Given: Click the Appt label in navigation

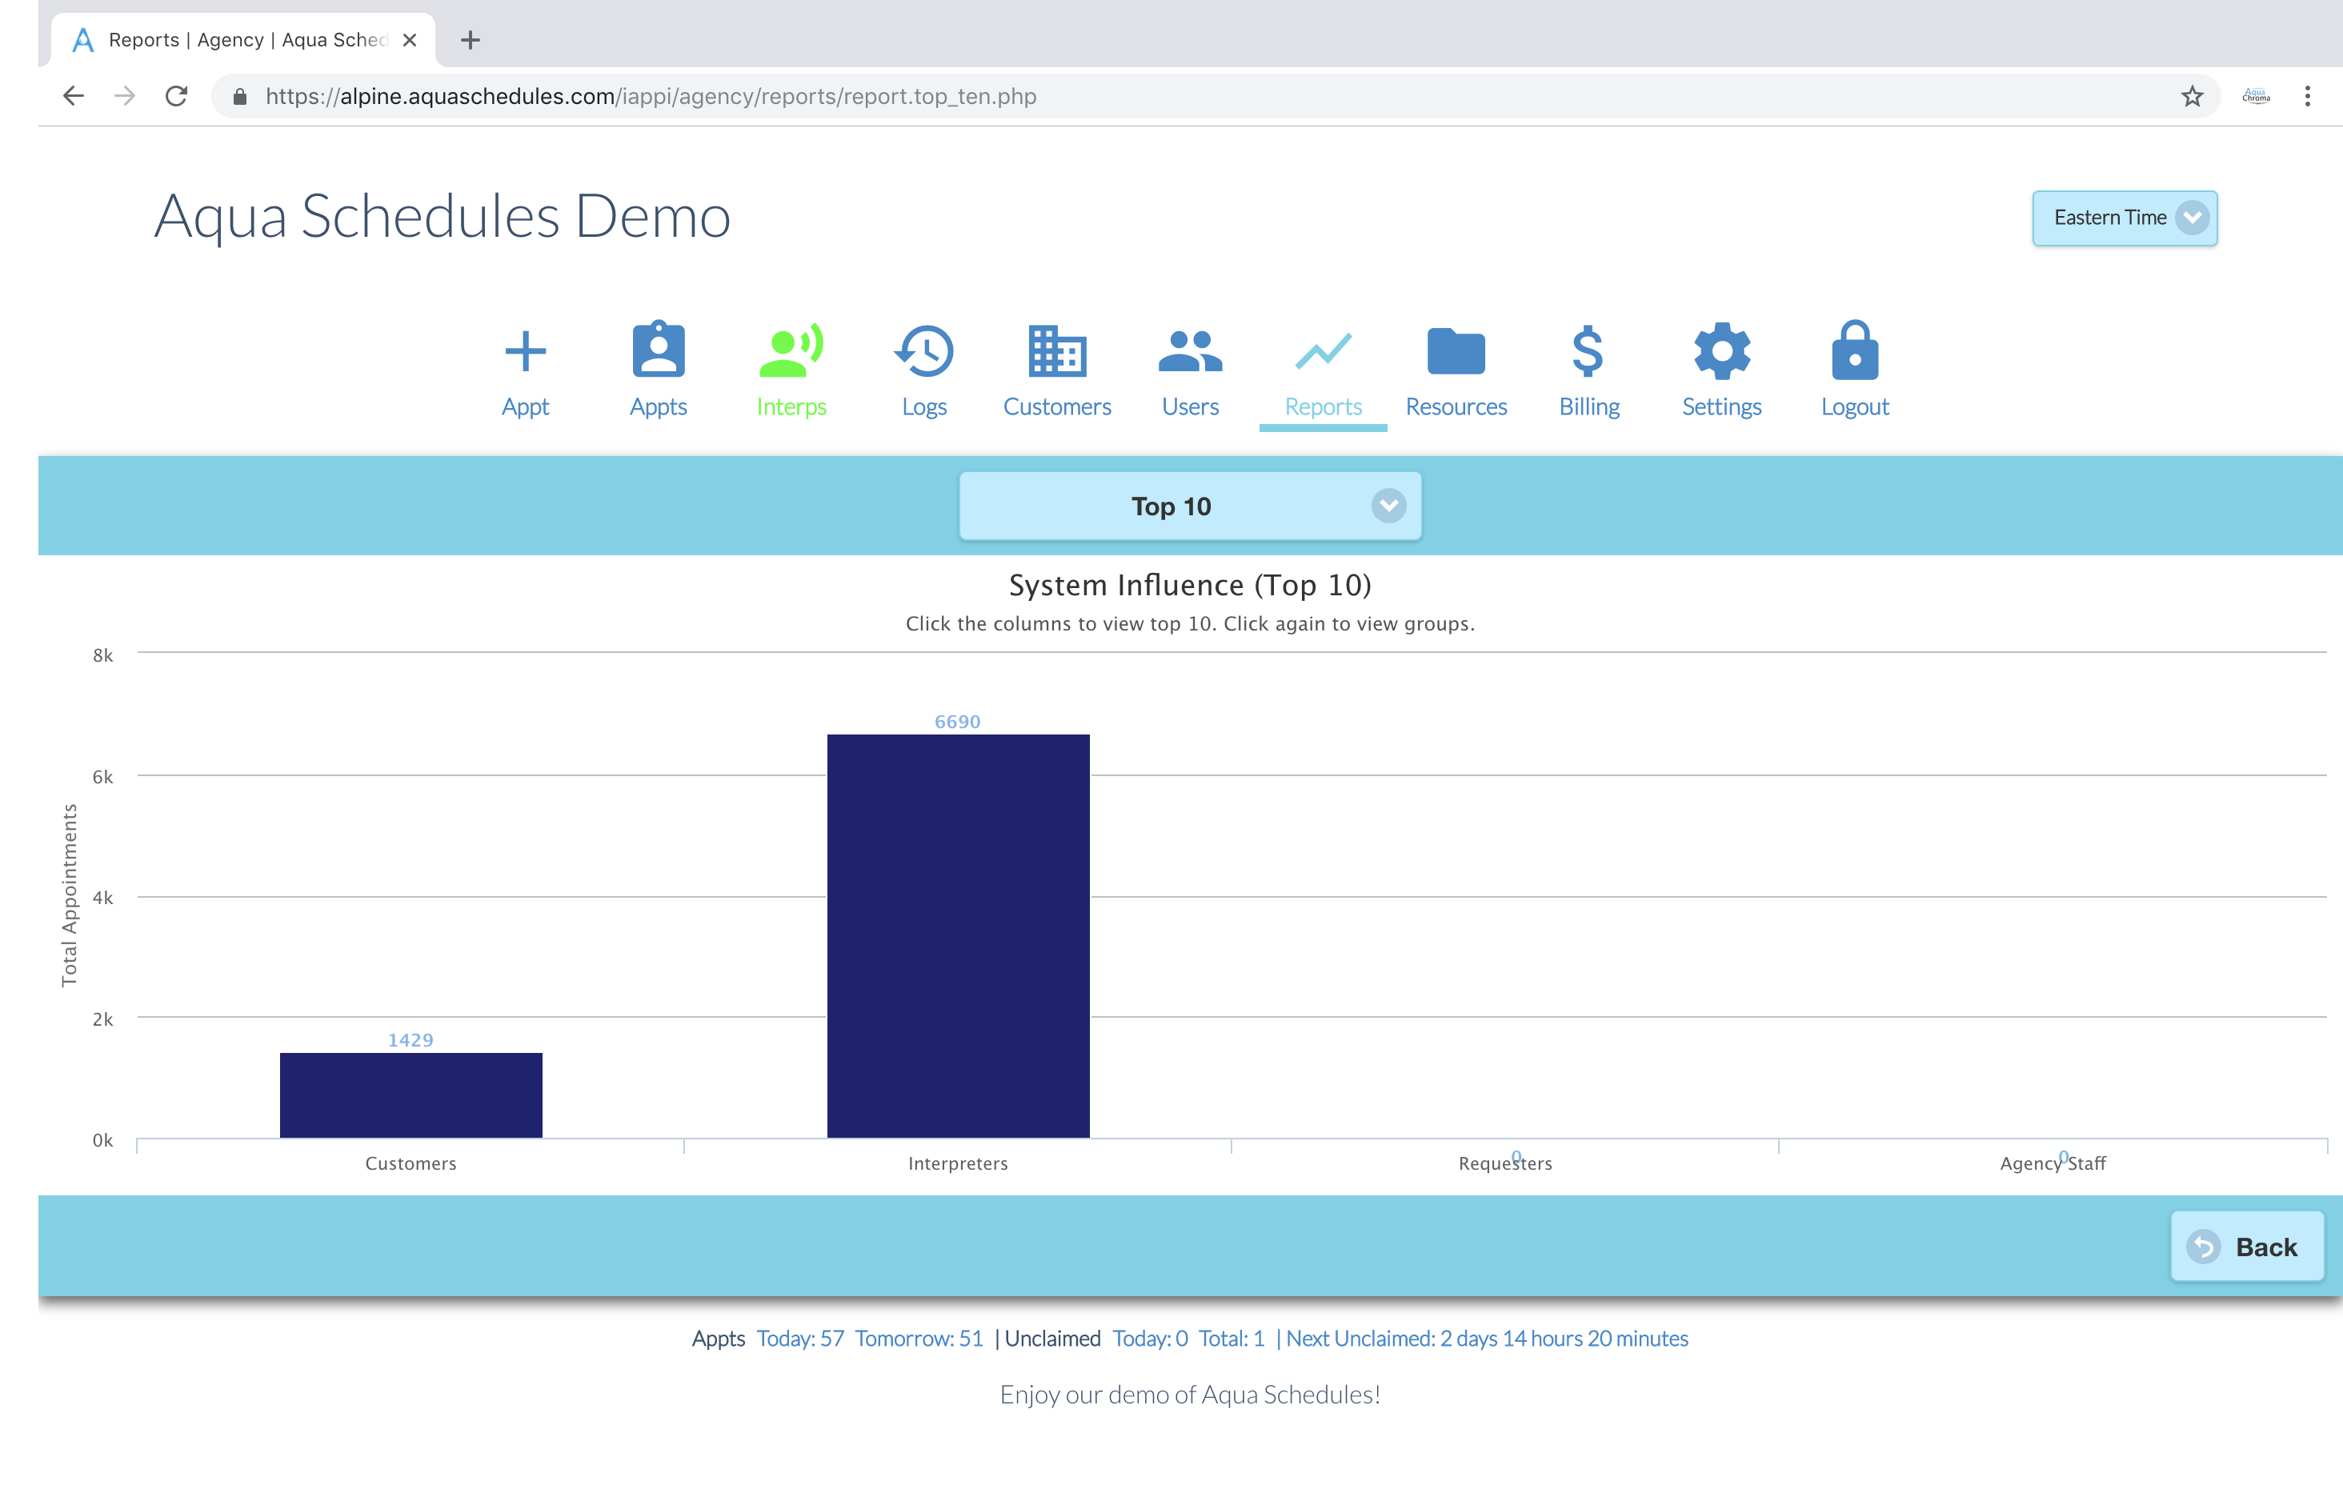Looking at the screenshot, I should click(526, 406).
